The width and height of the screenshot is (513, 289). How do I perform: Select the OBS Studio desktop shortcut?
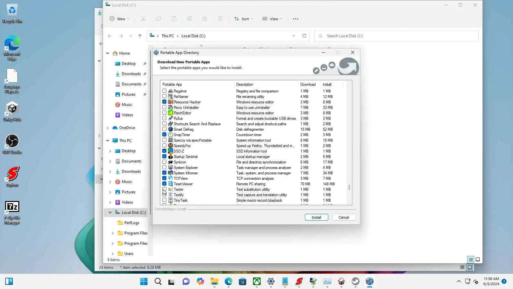(12, 144)
